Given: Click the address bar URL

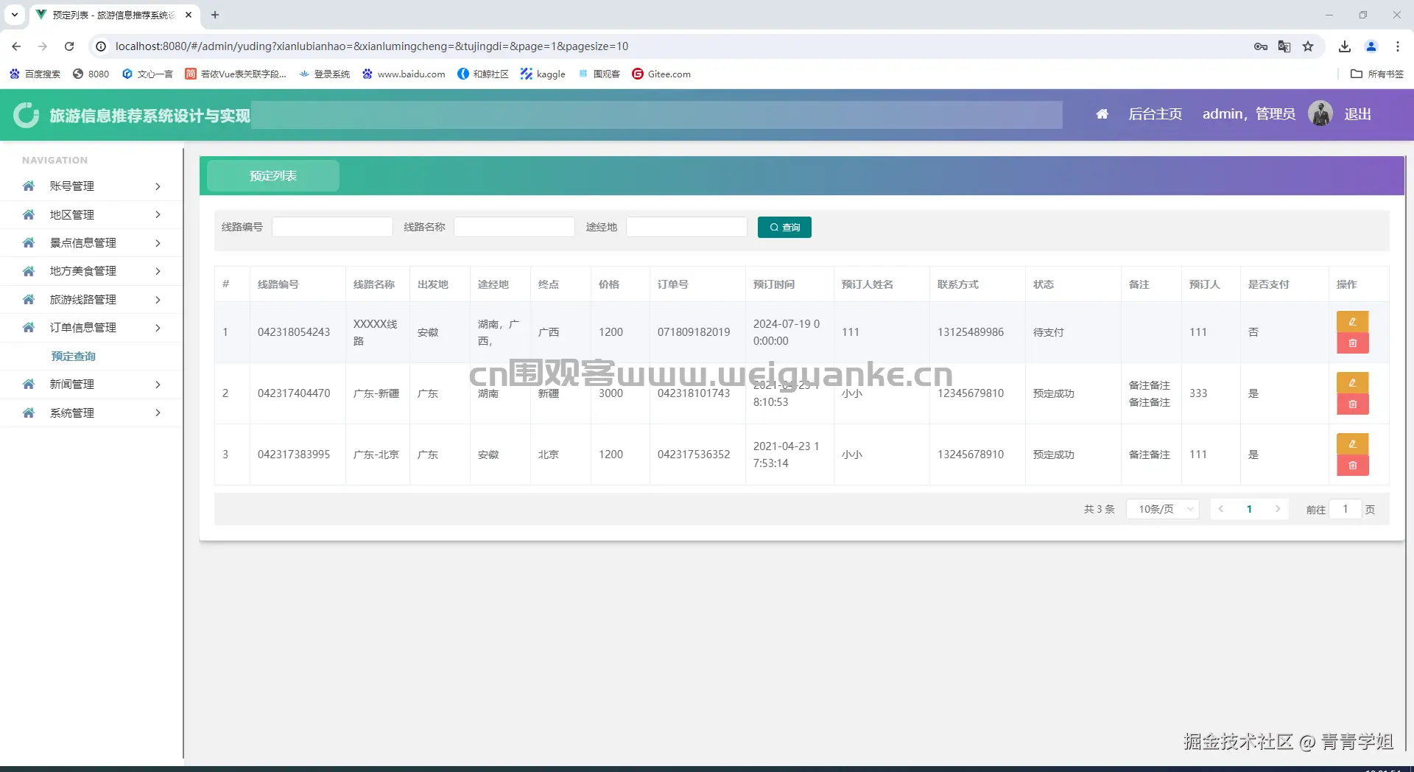Looking at the screenshot, I should (372, 46).
